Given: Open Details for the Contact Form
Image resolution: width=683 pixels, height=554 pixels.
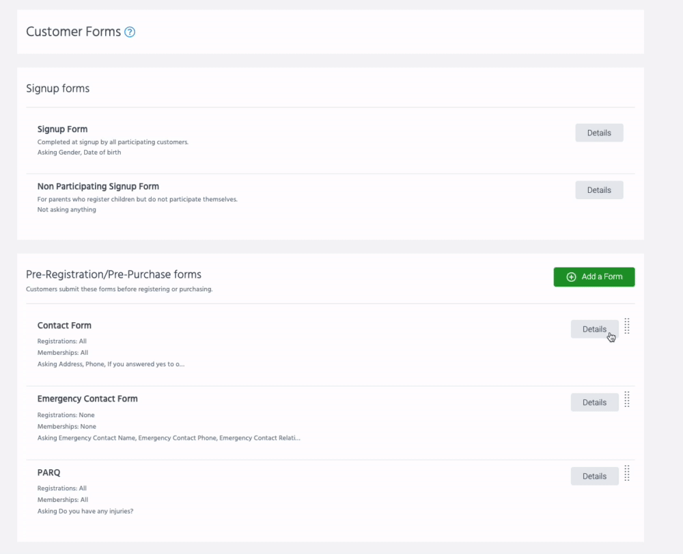Looking at the screenshot, I should click(x=594, y=329).
